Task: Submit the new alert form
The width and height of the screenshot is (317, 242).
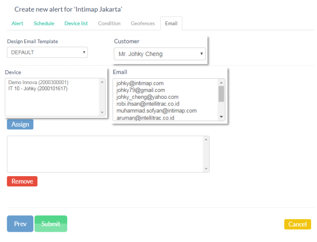Action: click(x=51, y=224)
